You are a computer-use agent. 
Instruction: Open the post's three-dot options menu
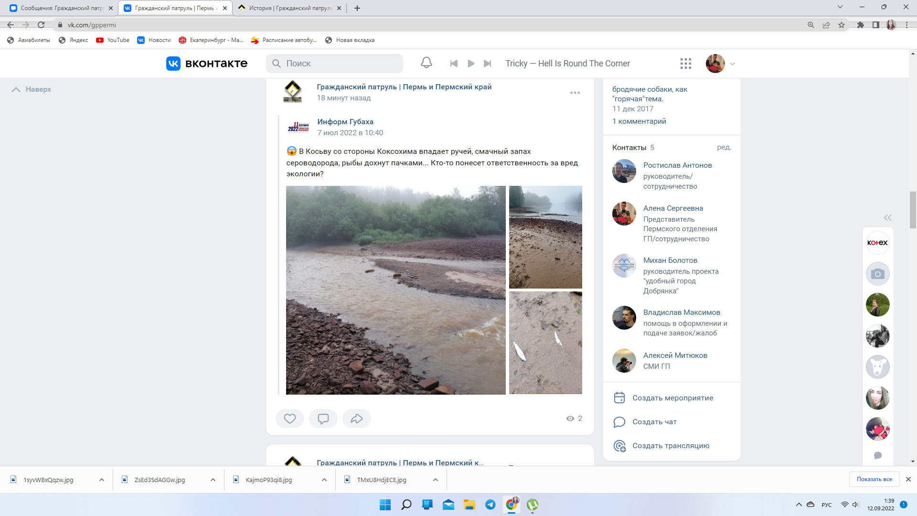click(x=575, y=93)
